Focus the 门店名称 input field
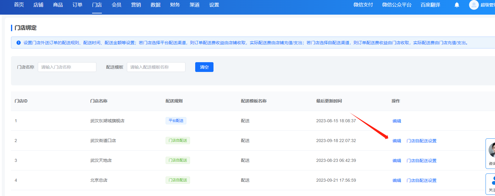The width and height of the screenshot is (495, 196). 67,67
